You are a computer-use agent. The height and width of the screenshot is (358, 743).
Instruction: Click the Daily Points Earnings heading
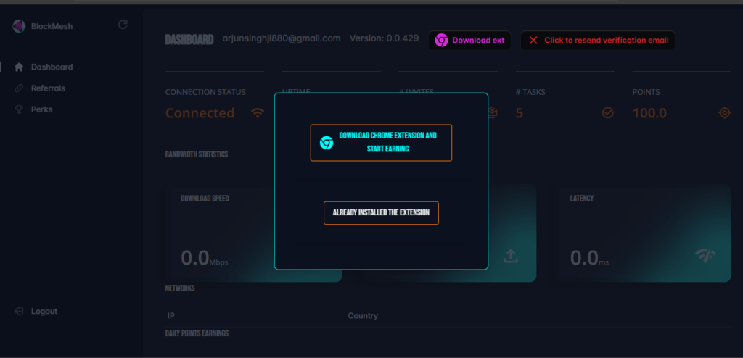pyautogui.click(x=197, y=333)
